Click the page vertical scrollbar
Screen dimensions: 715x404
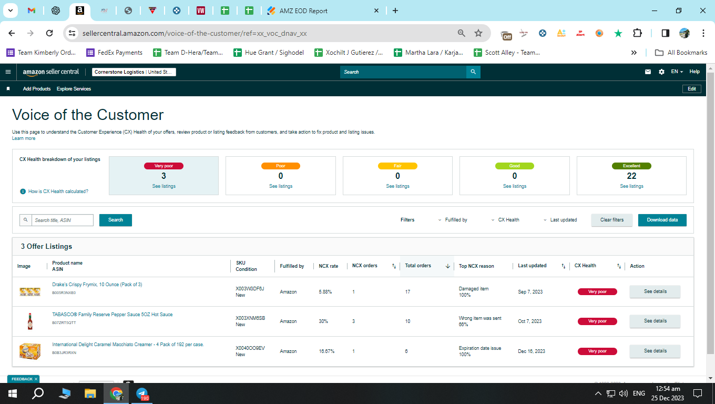pos(710,214)
